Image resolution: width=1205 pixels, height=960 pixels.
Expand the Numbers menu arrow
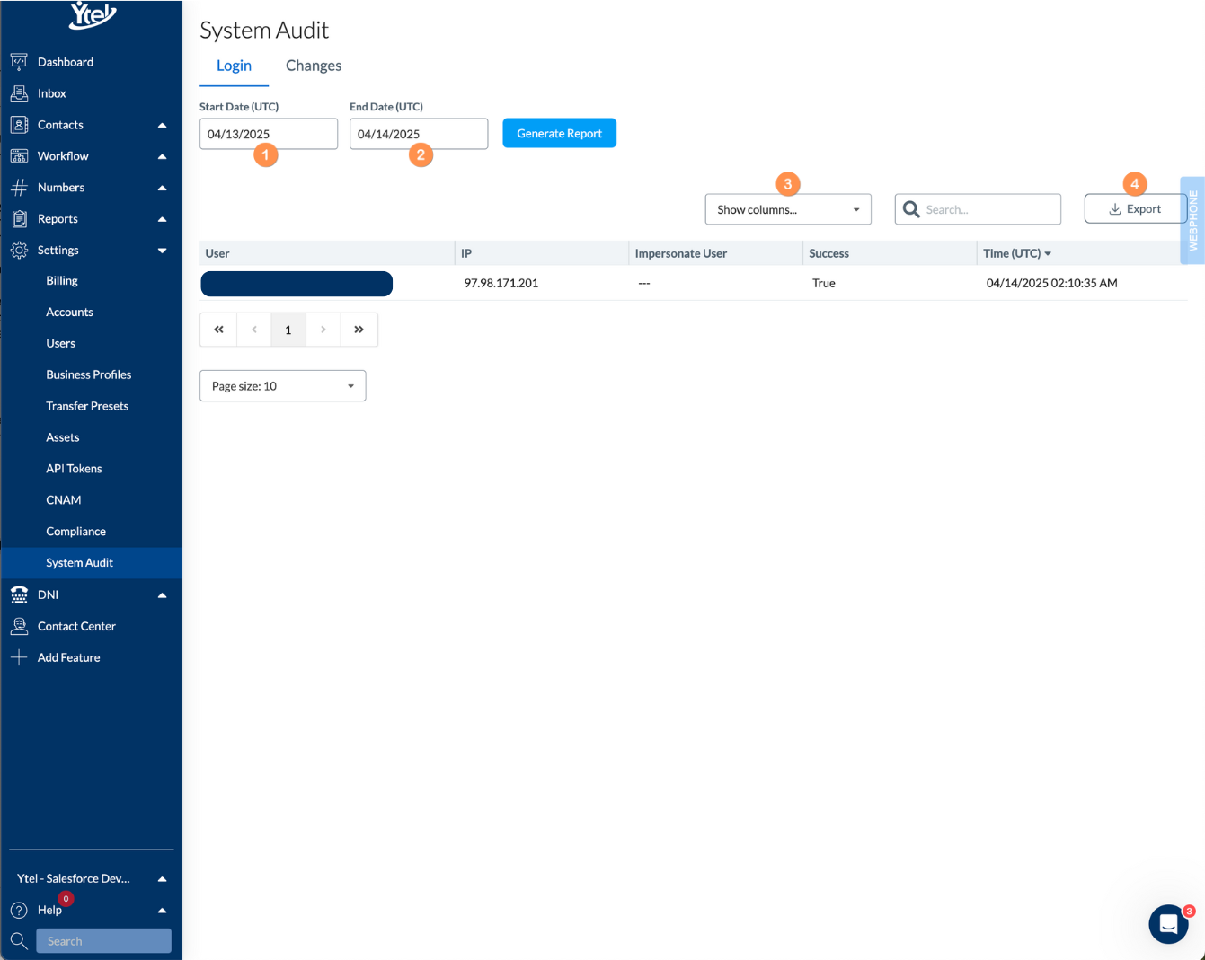(x=162, y=188)
